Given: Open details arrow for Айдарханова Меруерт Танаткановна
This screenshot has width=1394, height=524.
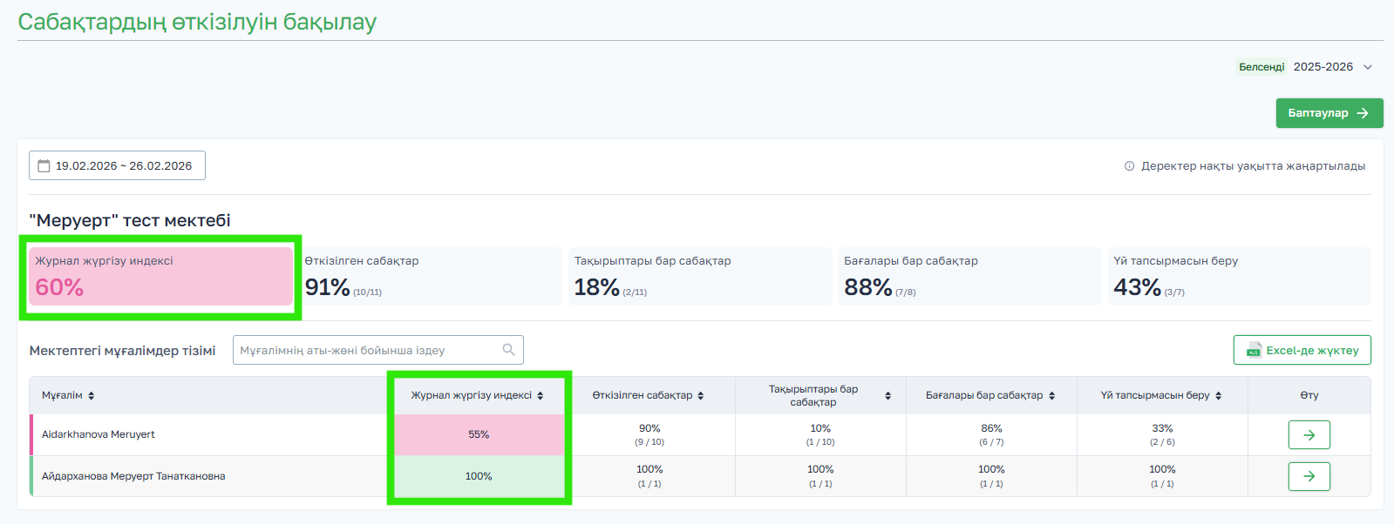Looking at the screenshot, I should tap(1309, 476).
